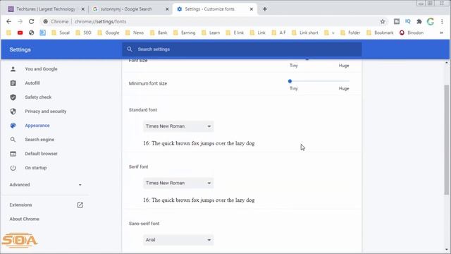Click the IQ extension icon
The width and height of the screenshot is (451, 254).
(407, 22)
